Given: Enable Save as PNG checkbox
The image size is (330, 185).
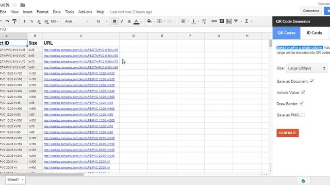Looking at the screenshot, I should 303,115.
